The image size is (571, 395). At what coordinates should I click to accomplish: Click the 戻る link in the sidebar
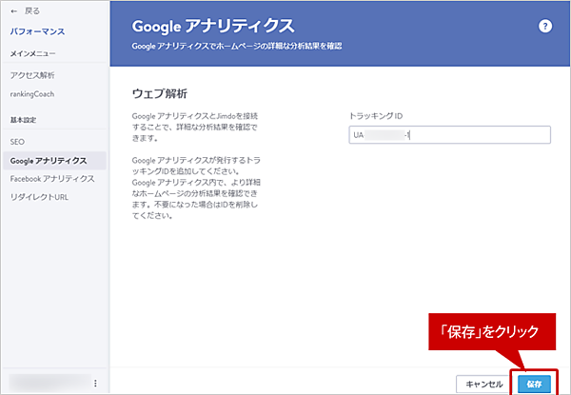tap(32, 12)
